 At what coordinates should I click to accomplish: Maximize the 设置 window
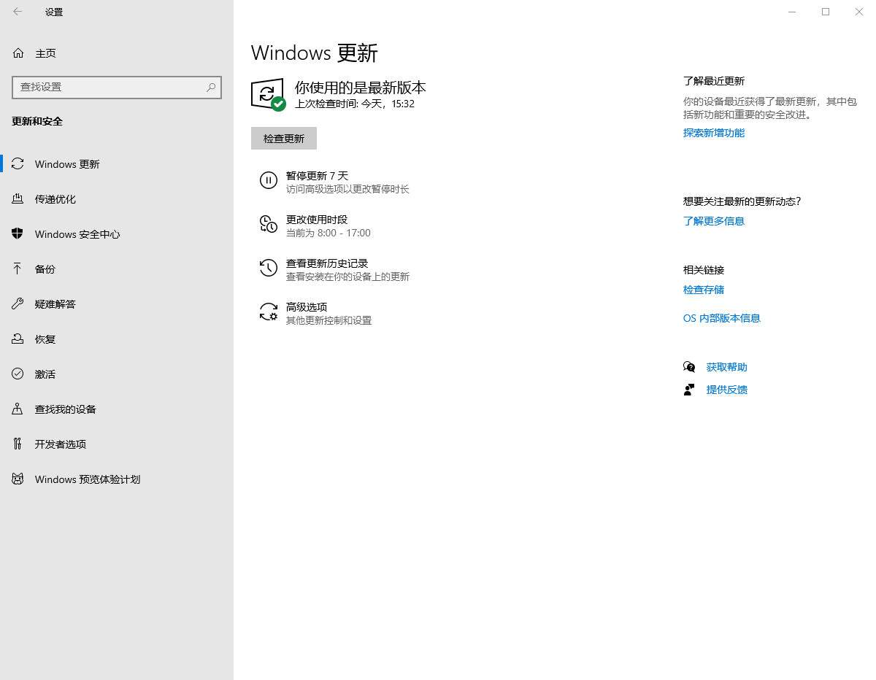click(826, 12)
